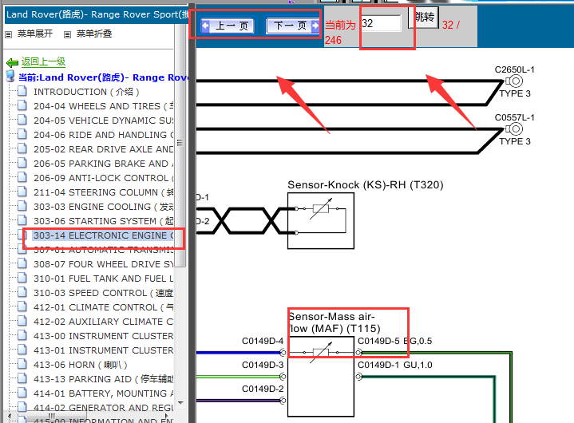Image resolution: width=574 pixels, height=423 pixels.
Task: Open 303-06 STARTING SYSTEM section
Action: coord(104,221)
